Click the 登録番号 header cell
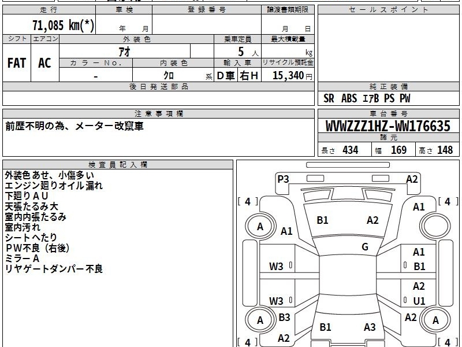This screenshot has width=462, height=347. pos(207,10)
